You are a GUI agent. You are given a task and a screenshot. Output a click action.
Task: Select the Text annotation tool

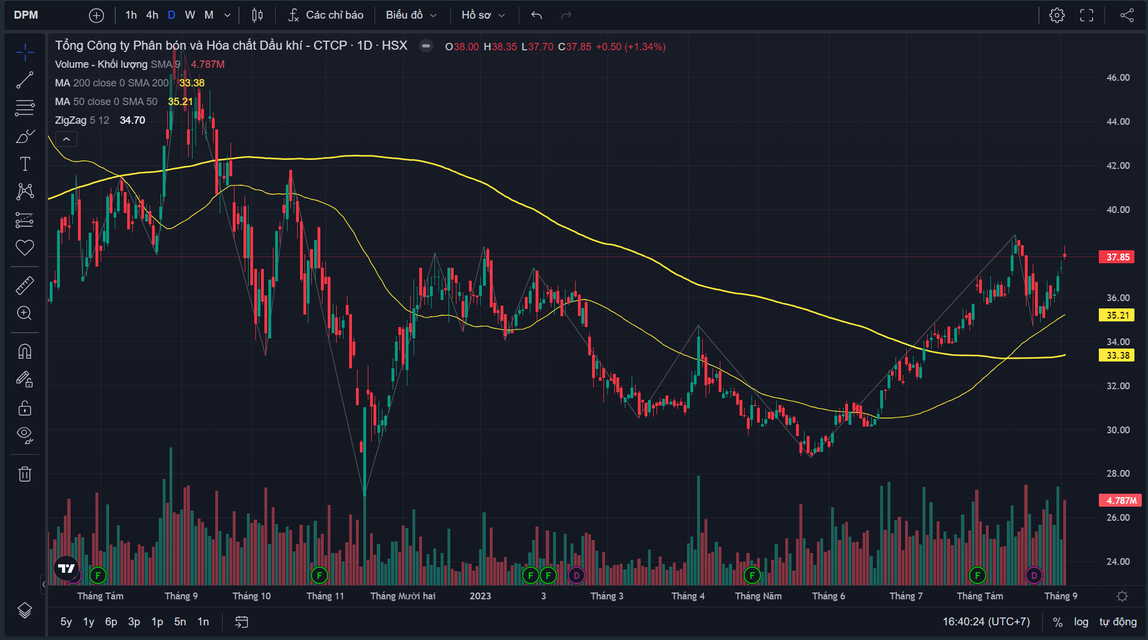[x=25, y=164]
